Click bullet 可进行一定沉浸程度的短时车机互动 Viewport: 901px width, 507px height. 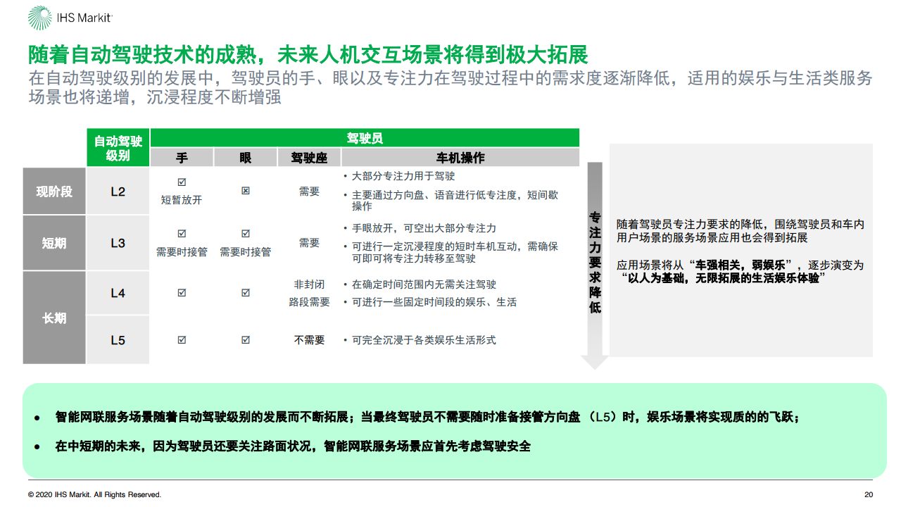pos(455,252)
